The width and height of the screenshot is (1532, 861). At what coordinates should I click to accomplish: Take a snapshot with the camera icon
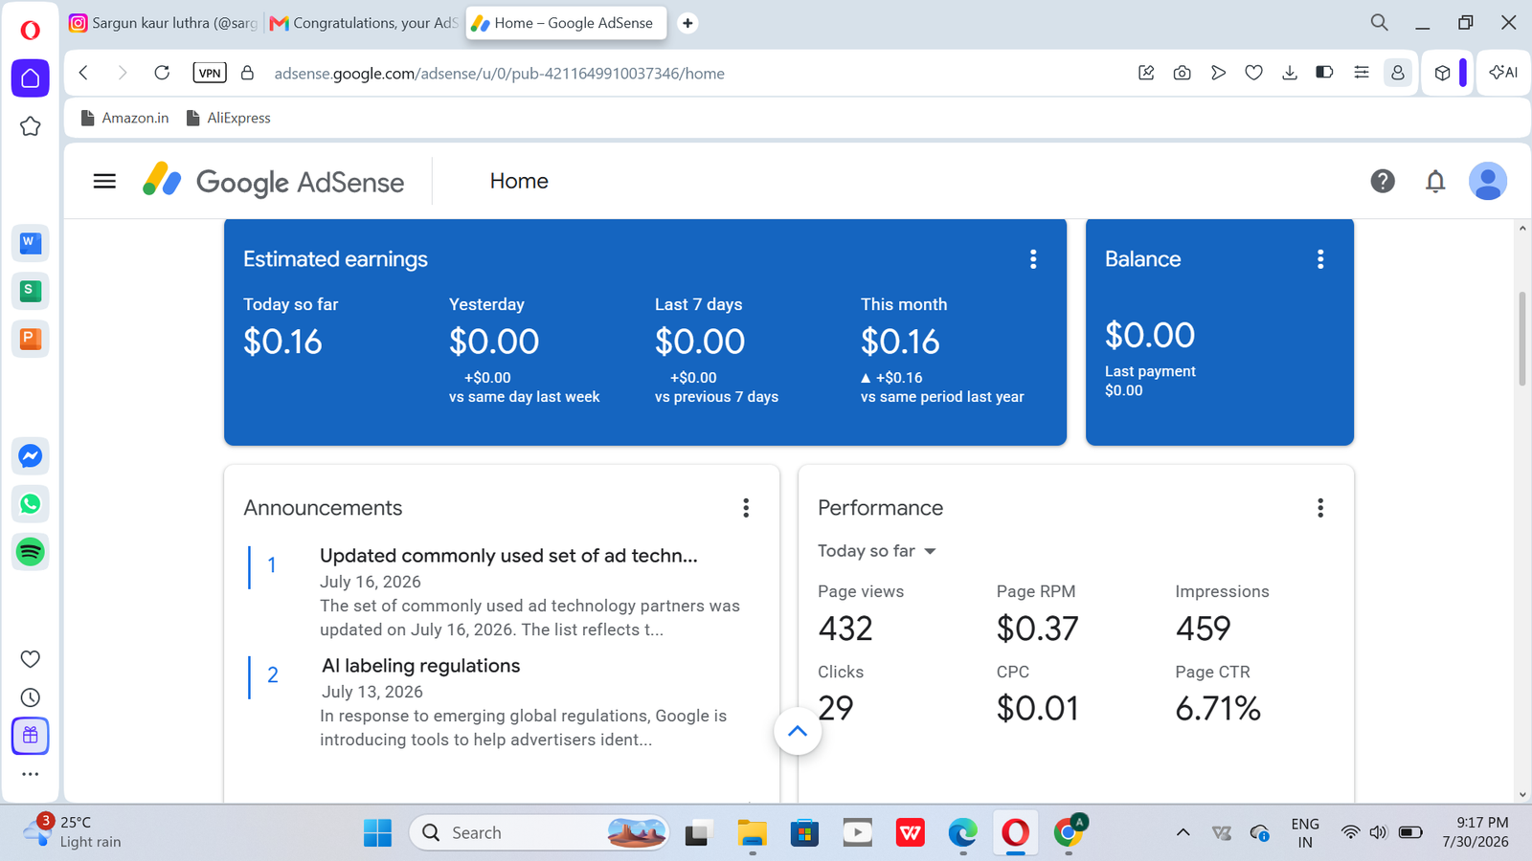click(x=1183, y=73)
